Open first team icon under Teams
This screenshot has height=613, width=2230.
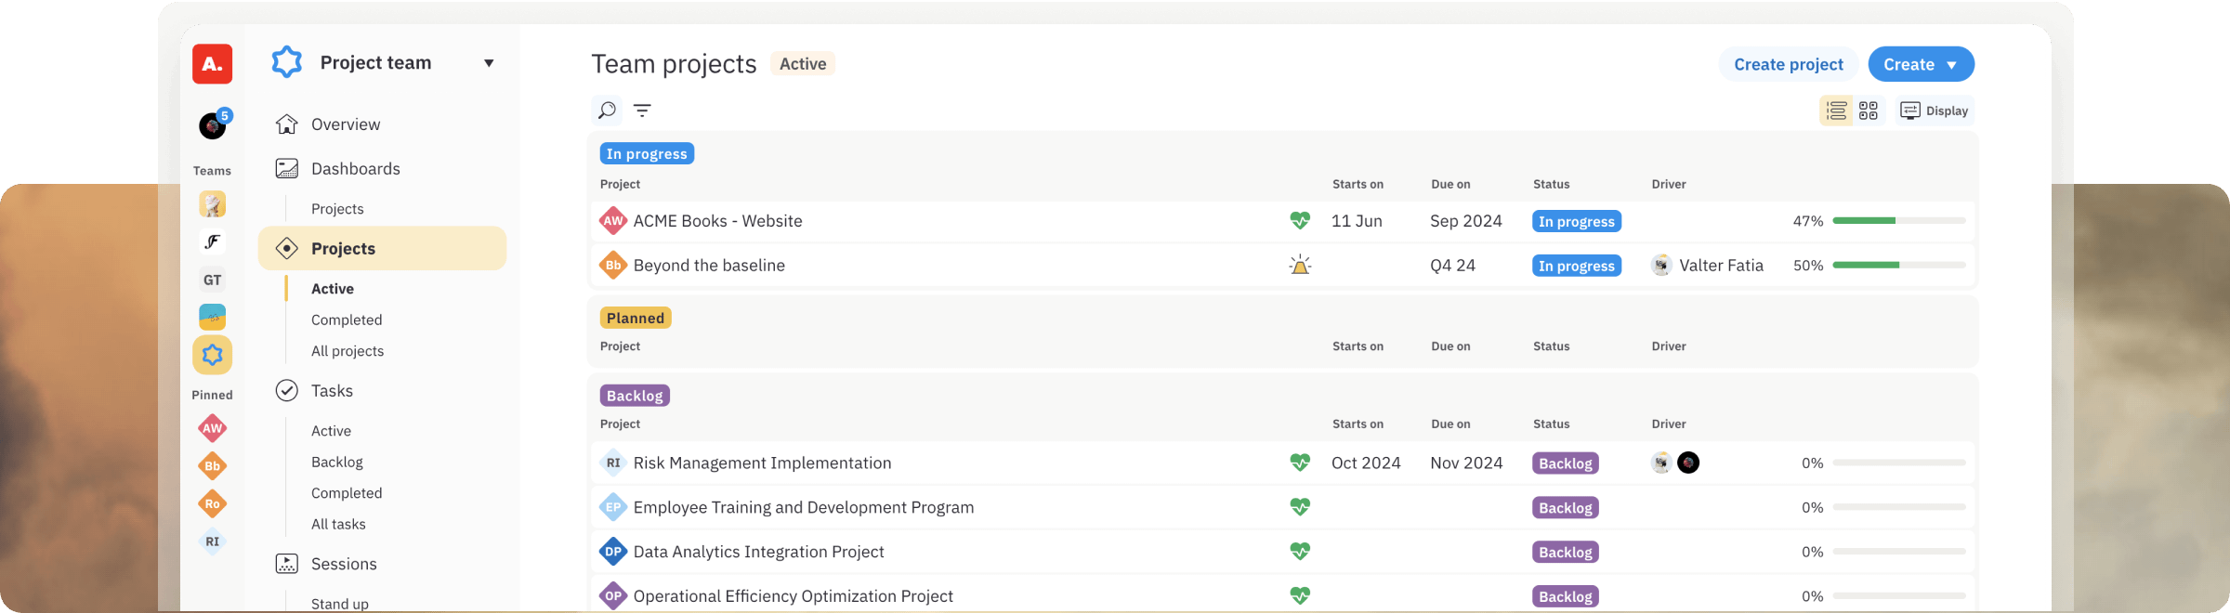(x=213, y=204)
